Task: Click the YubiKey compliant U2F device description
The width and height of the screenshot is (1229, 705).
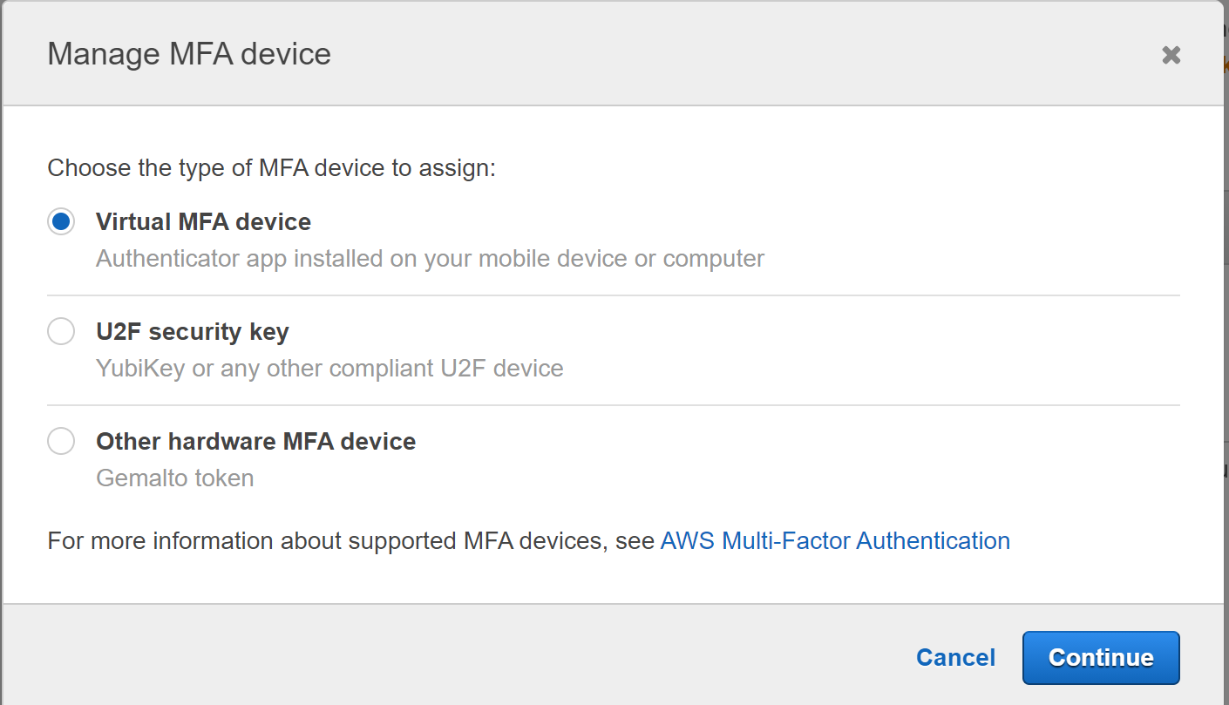Action: (x=329, y=369)
